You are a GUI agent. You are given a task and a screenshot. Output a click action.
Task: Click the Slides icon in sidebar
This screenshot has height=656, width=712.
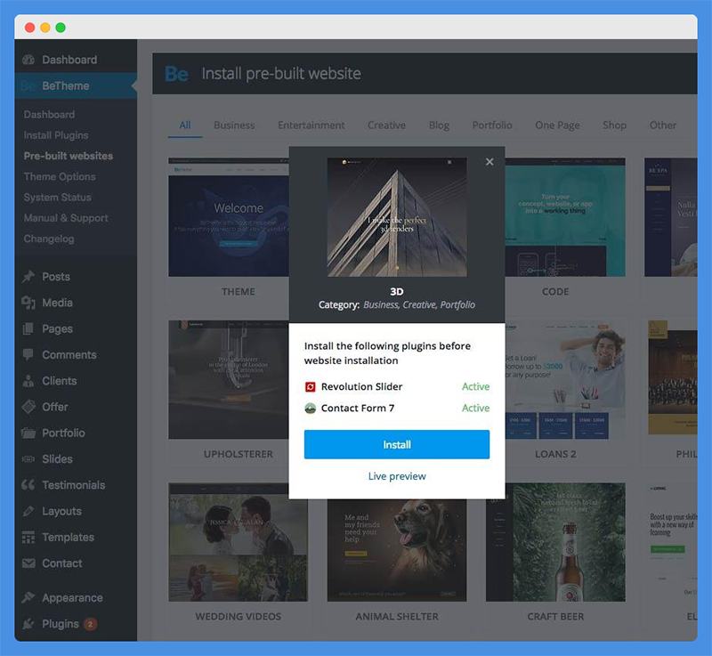coord(28,459)
